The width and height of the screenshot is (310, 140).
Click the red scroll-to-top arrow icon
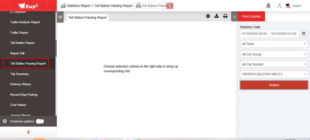click(x=28, y=132)
